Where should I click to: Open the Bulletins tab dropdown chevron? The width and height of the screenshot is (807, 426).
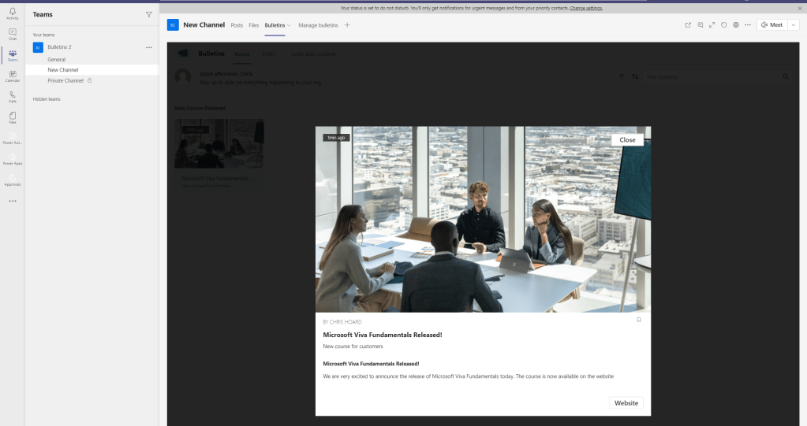[x=289, y=25]
